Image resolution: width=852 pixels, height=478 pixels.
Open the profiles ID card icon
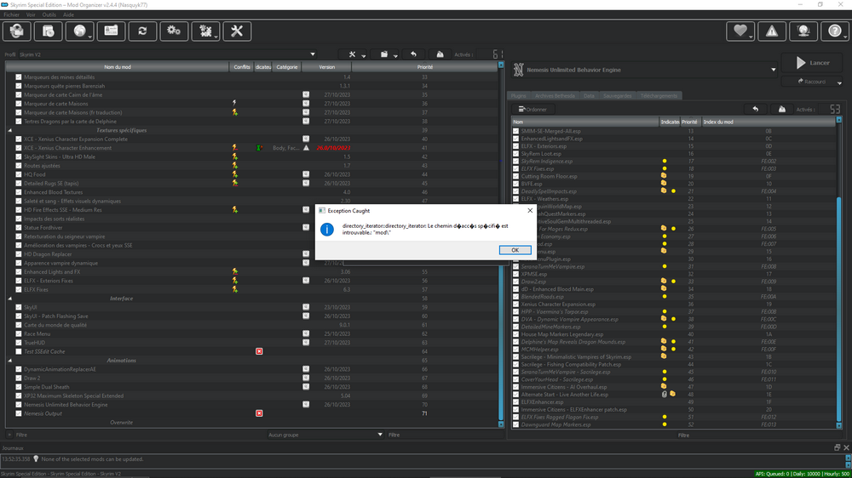point(111,31)
